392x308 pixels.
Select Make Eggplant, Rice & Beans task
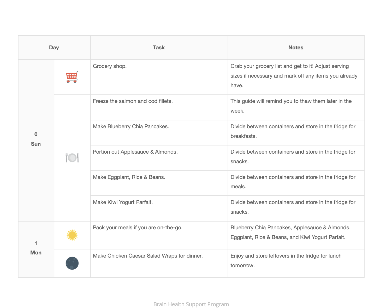click(x=129, y=177)
